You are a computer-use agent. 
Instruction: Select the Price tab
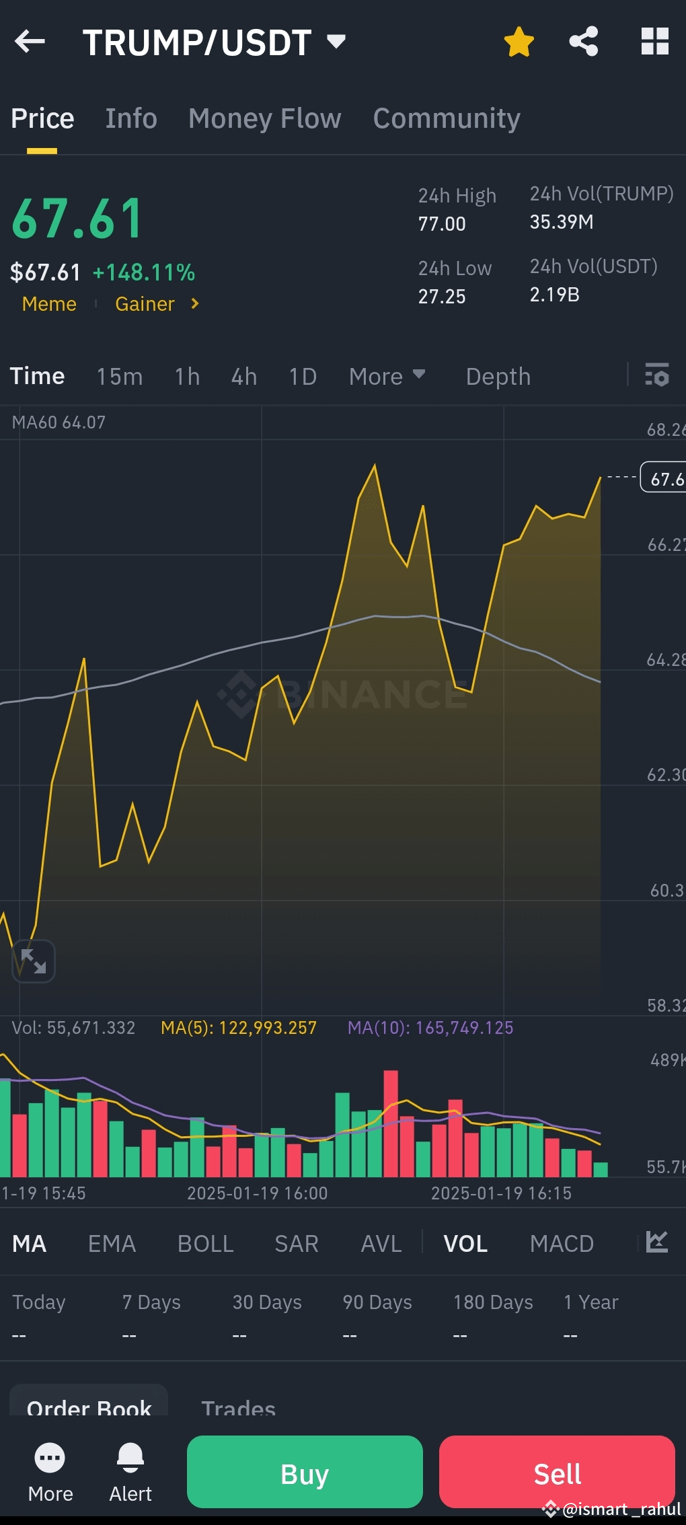pyautogui.click(x=42, y=118)
